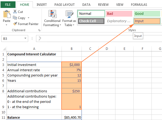Click the Cut scissors icon
This screenshot has height=120, width=162.
pyautogui.click(x=15, y=12)
